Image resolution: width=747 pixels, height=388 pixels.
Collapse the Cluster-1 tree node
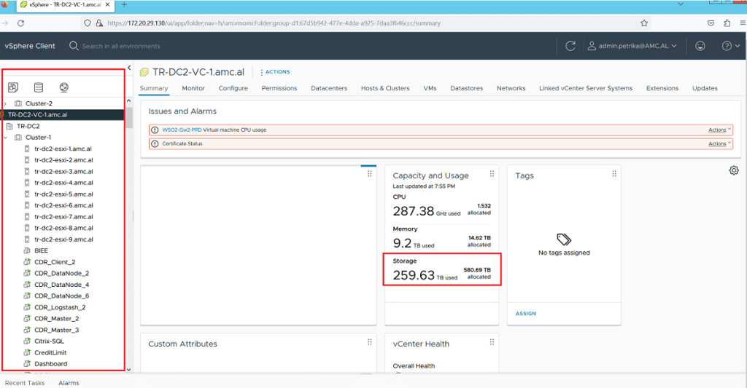click(x=6, y=137)
